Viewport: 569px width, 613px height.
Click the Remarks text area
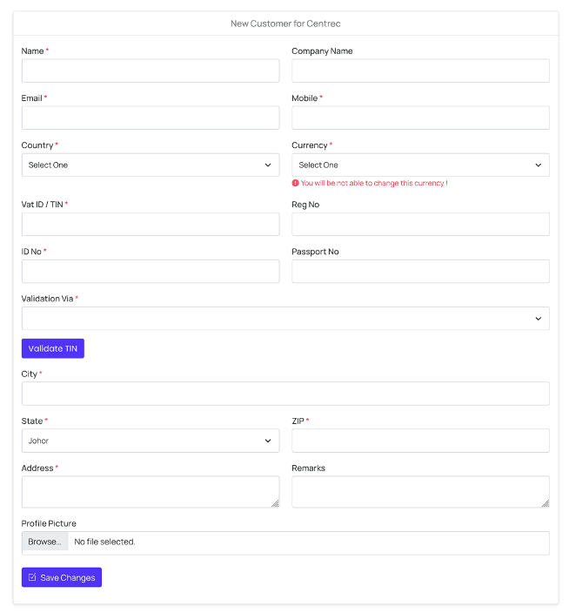(420, 491)
